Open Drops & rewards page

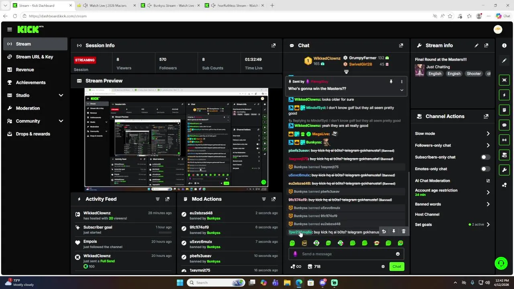(x=35, y=134)
